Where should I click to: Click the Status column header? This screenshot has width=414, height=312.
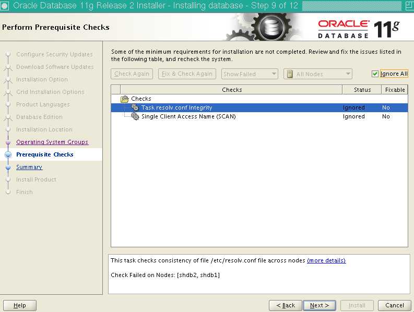point(362,90)
